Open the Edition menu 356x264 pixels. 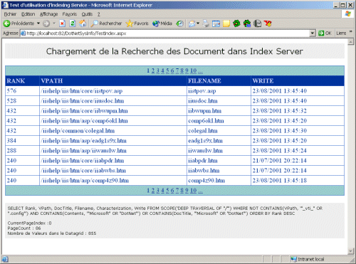tap(28, 14)
